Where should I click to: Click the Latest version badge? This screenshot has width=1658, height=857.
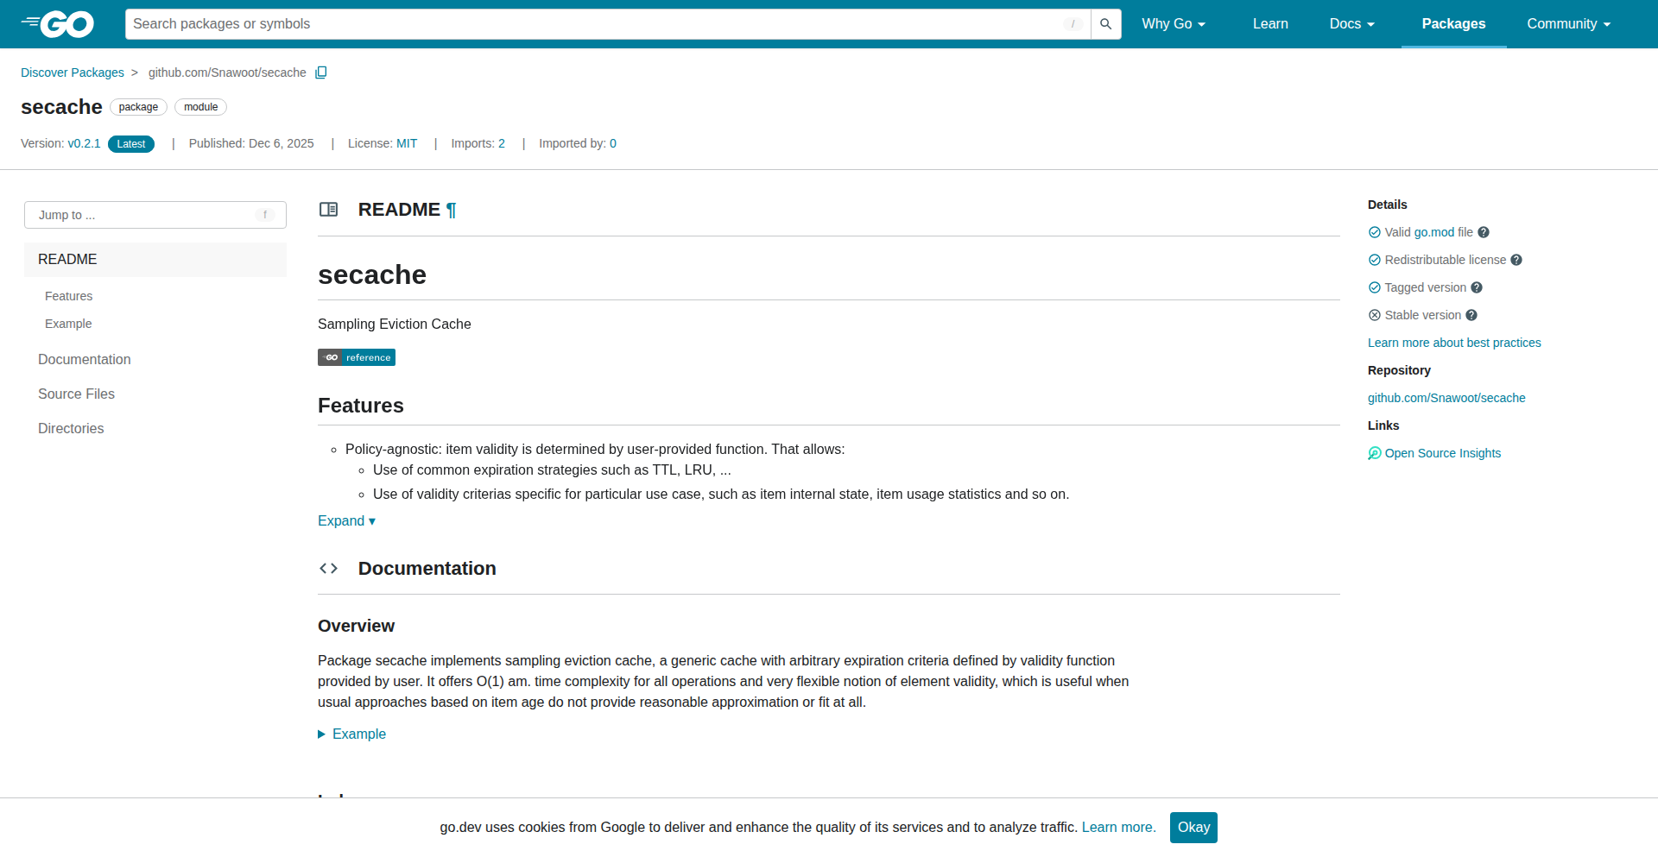coord(131,144)
